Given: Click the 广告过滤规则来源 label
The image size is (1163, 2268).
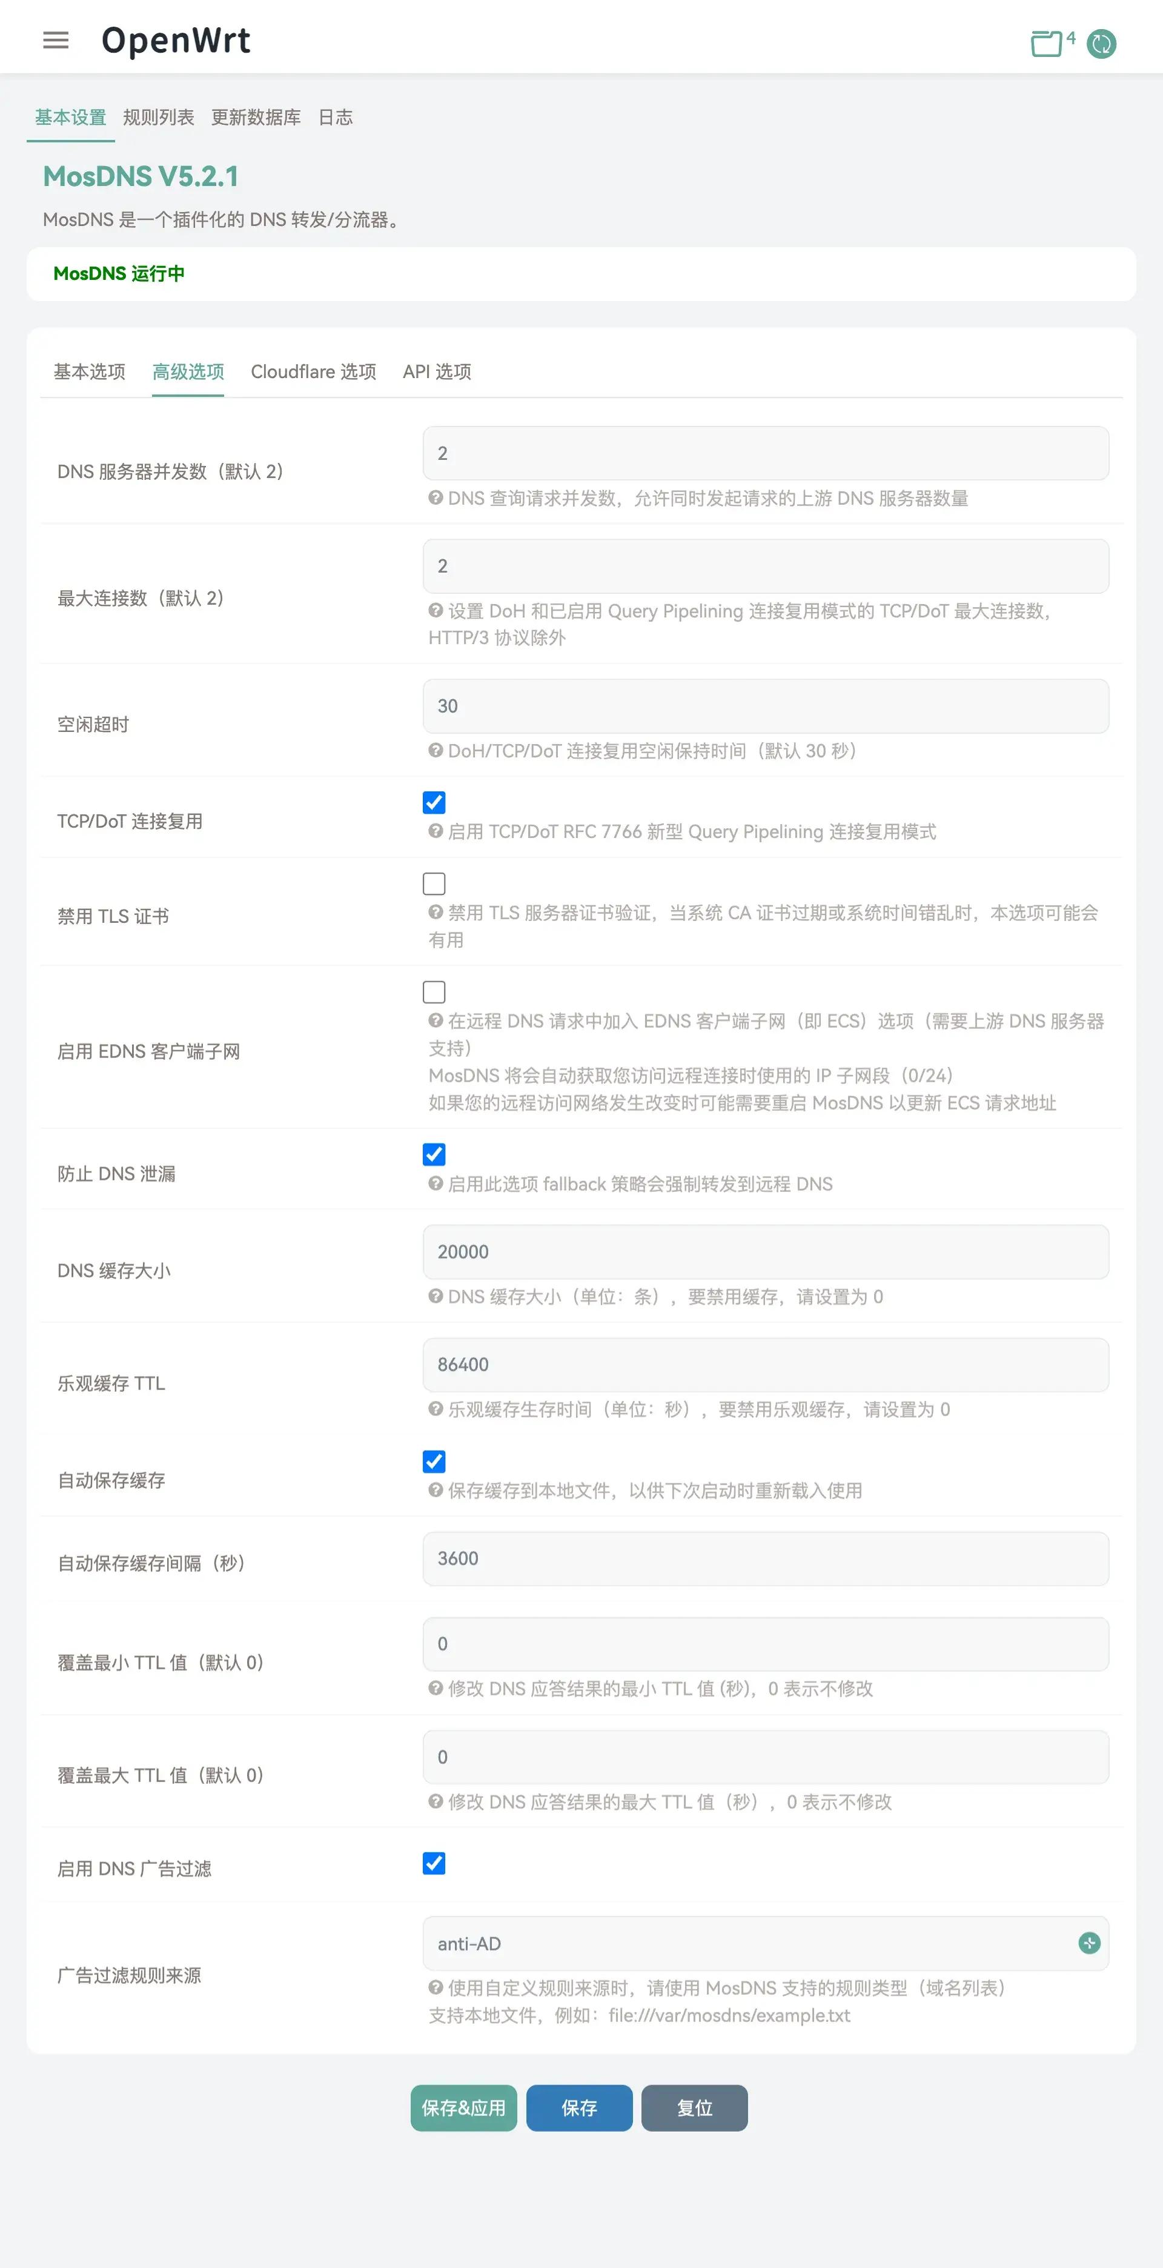Looking at the screenshot, I should 130,1975.
